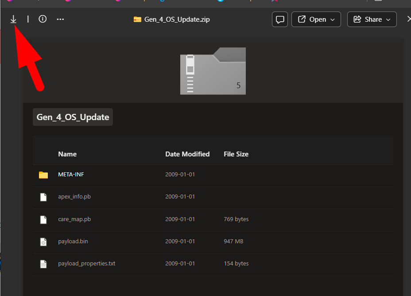This screenshot has width=411, height=296.
Task: Click the payload.bin file icon
Action: (43, 242)
